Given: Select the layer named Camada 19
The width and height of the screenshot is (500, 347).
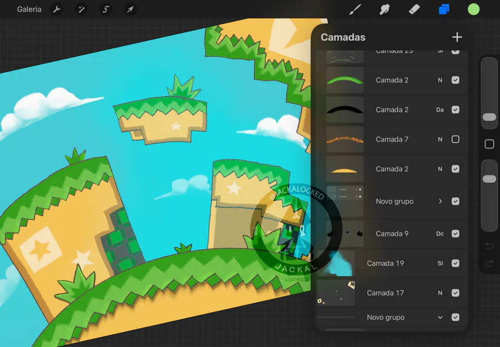Looking at the screenshot, I should click(385, 263).
